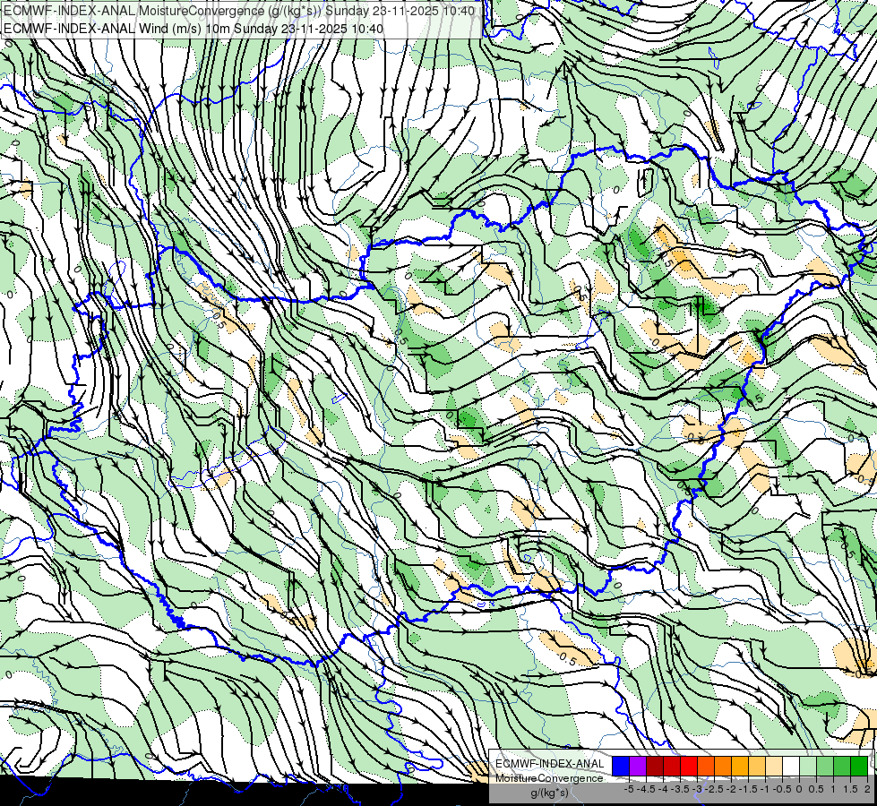
Task: Click the purple legend color swatch
Action: point(638,767)
